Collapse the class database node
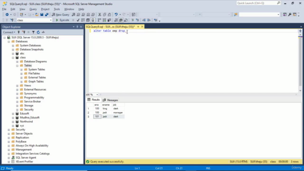 [13, 57]
